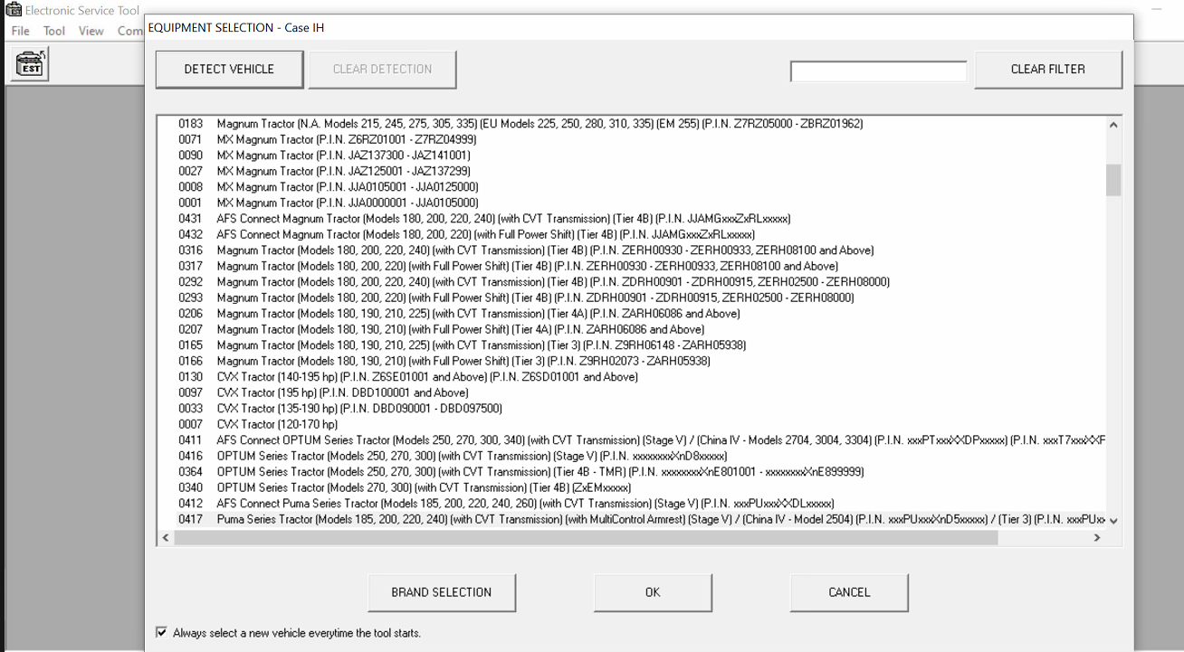Viewport: 1184px width, 652px height.
Task: Click the CLEAR FILTER button
Action: click(x=1048, y=69)
